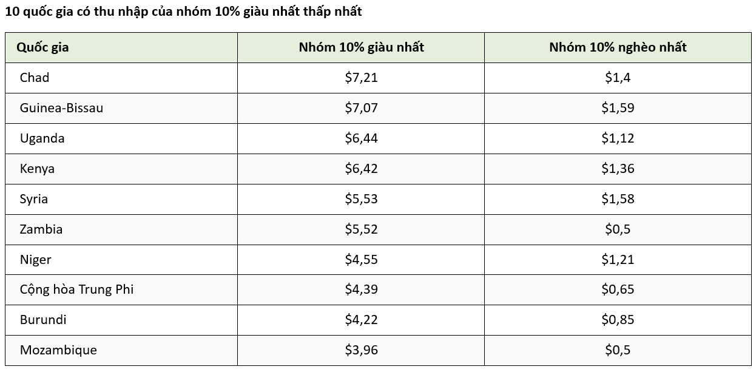This screenshot has height=372, width=756.
Task: Click the "Cộng hòa Trung Phi" cell
Action: pyautogui.click(x=76, y=289)
